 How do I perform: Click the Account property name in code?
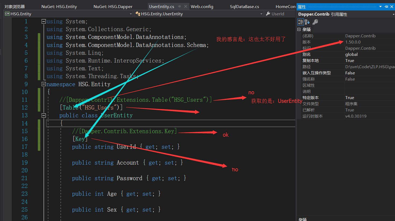[128, 163]
